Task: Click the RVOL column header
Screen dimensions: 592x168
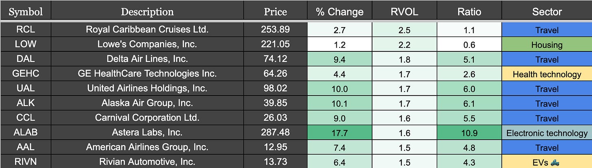Action: (x=404, y=12)
